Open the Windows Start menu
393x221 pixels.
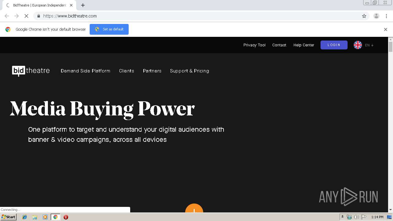click(8, 217)
